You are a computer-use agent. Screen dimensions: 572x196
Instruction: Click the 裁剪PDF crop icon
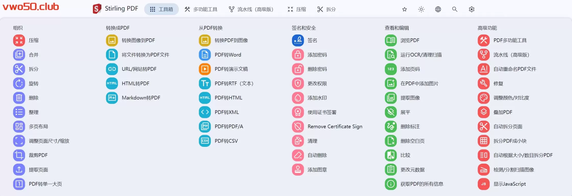[19, 155]
